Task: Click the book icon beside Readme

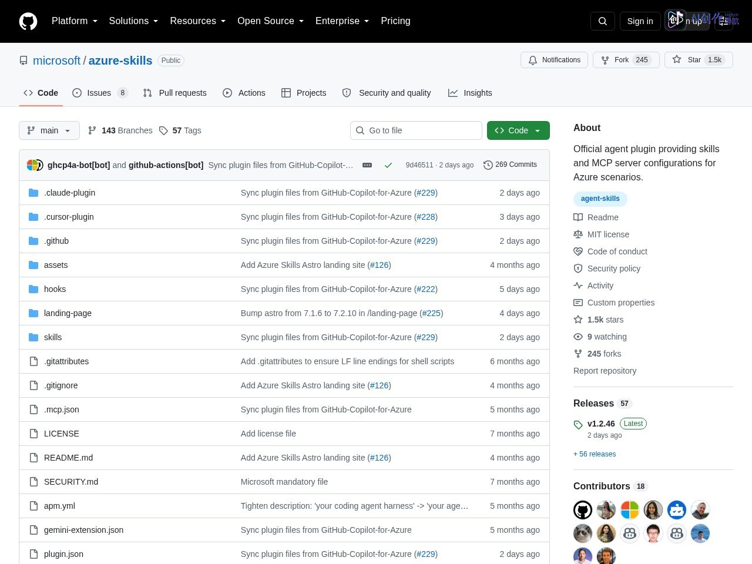Action: tap(578, 217)
